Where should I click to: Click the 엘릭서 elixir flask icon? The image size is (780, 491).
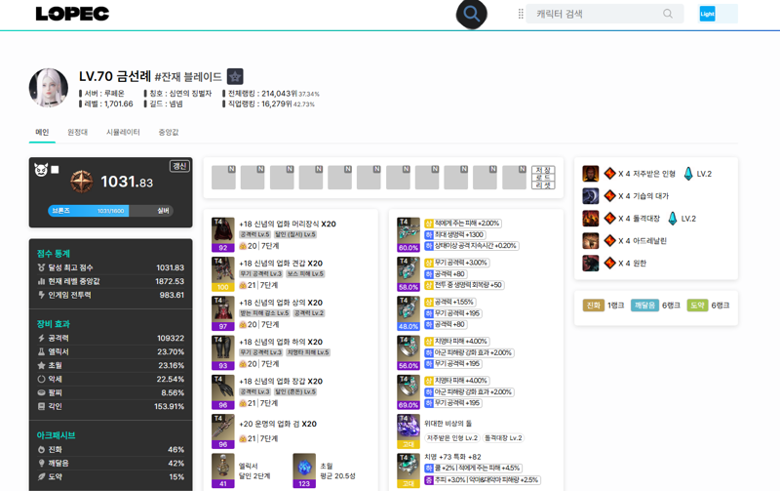pos(223,471)
